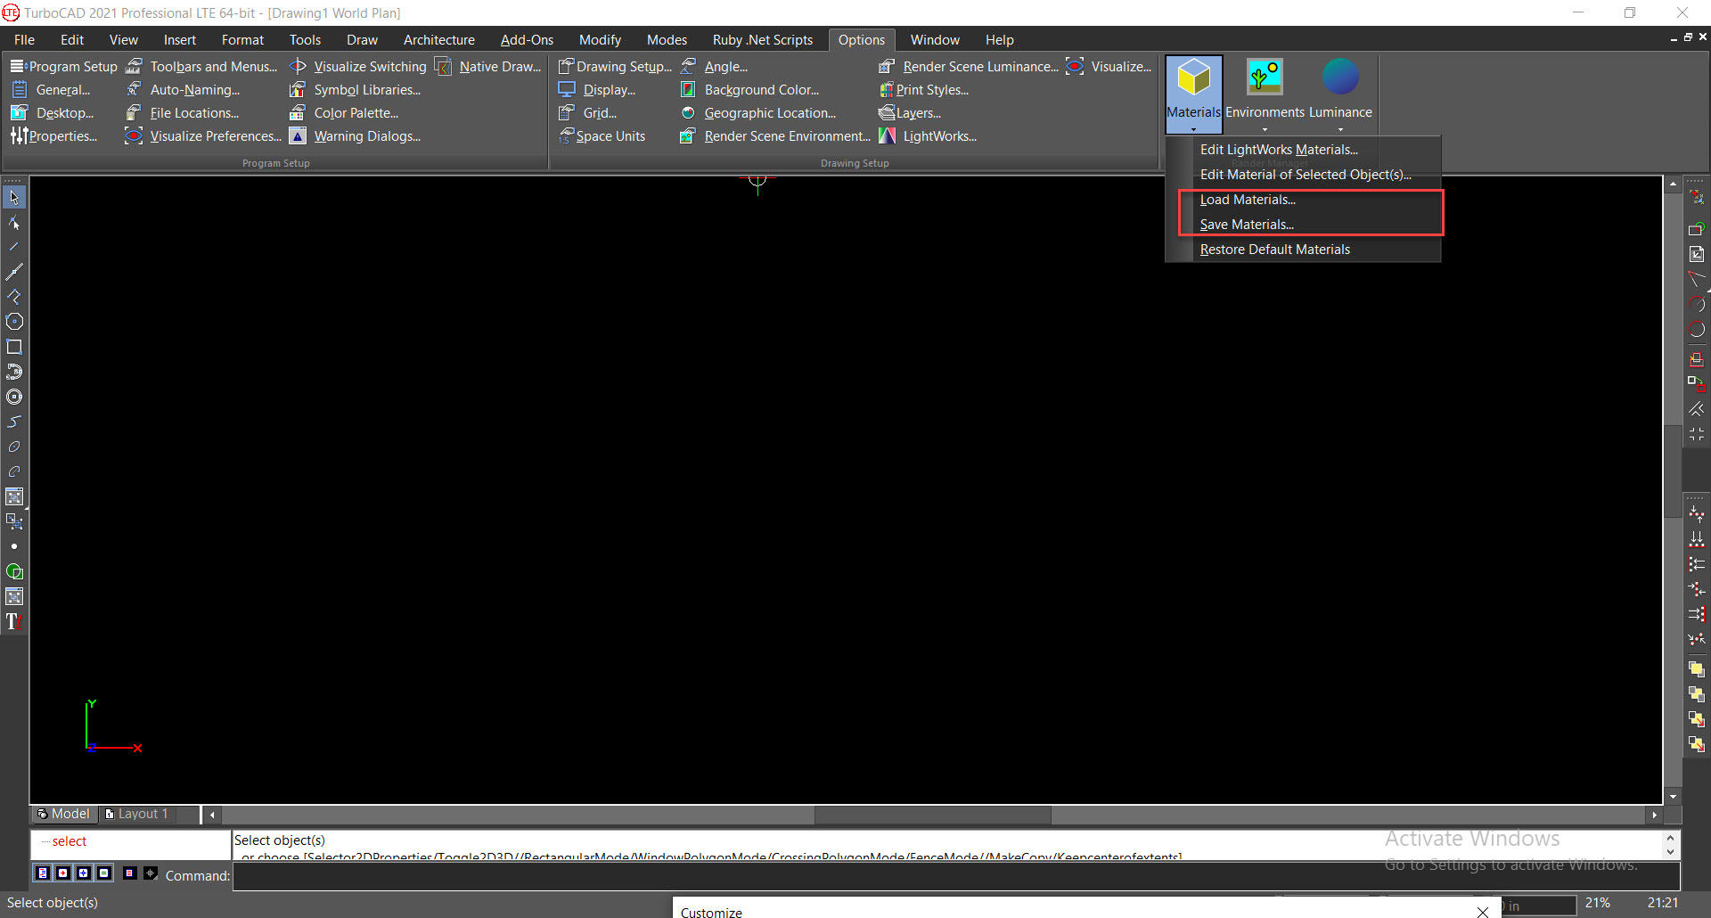Click the Native Draw button
1711x918 pixels.
[x=488, y=67]
